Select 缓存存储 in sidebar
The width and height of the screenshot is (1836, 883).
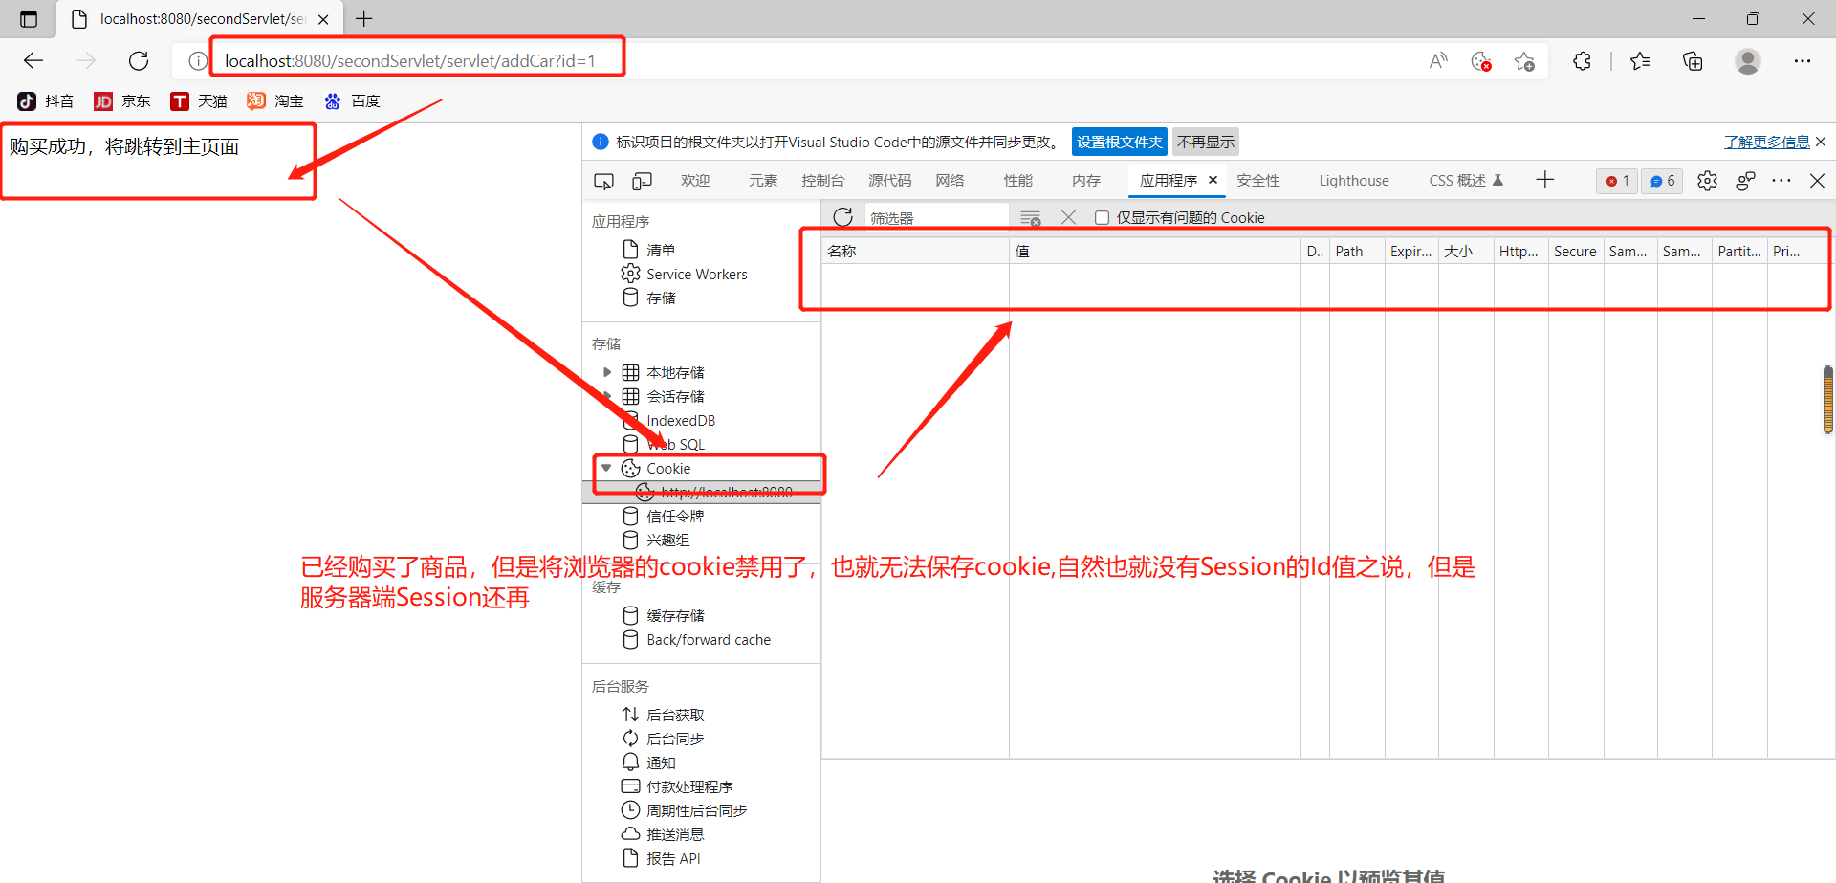pyautogui.click(x=675, y=615)
